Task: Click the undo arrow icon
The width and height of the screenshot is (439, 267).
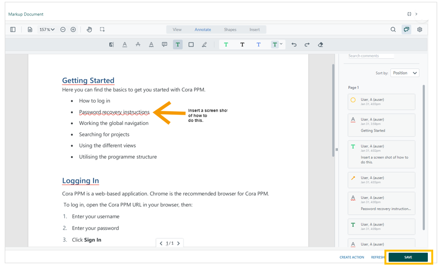Action: [294, 44]
